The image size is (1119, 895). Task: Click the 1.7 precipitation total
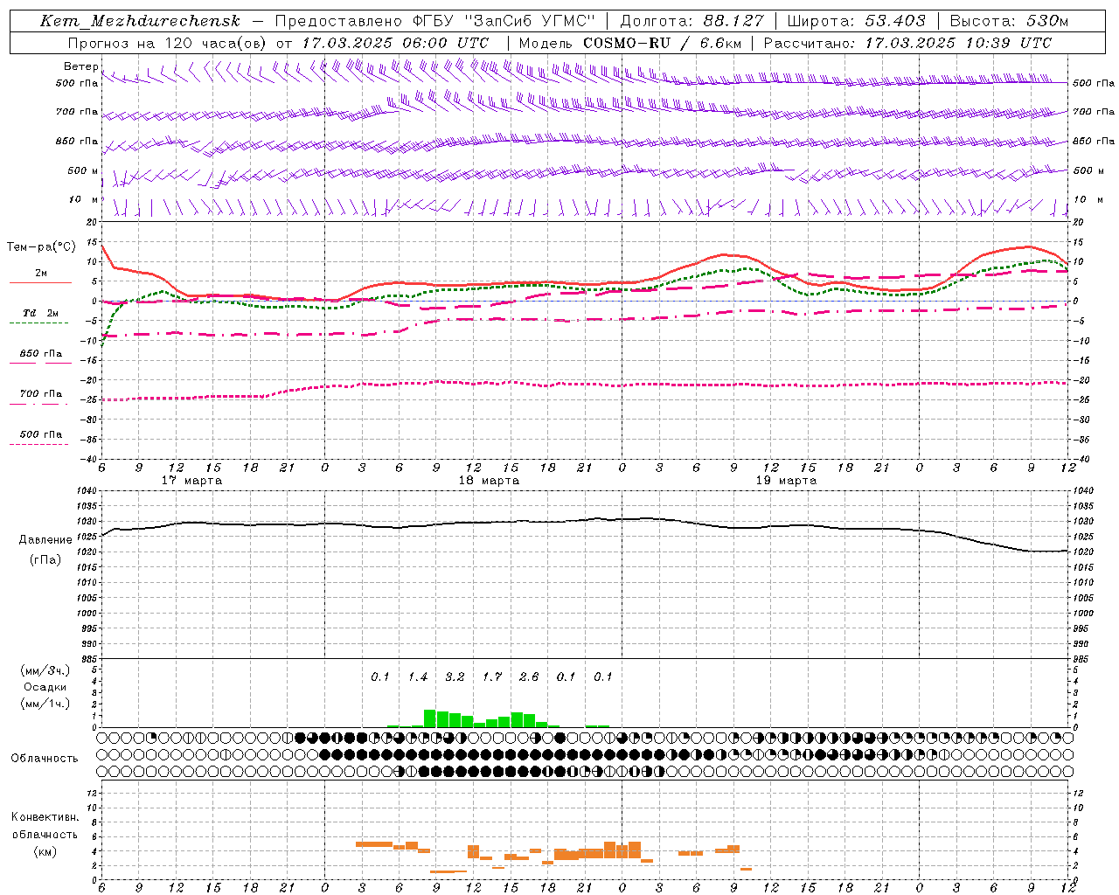click(x=491, y=677)
